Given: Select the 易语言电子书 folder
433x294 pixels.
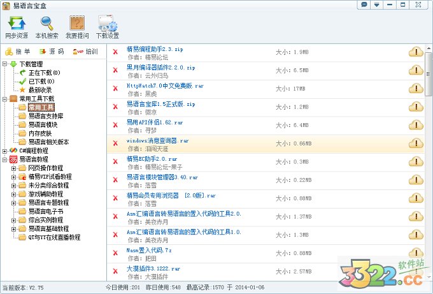Looking at the screenshot, I should tap(41, 211).
